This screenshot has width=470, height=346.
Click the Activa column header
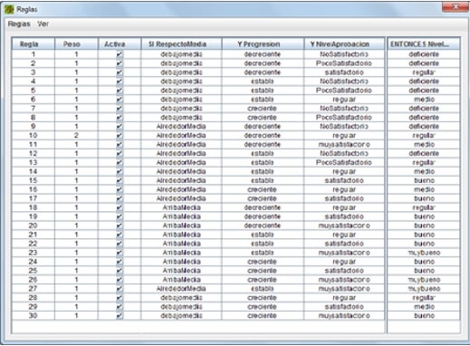(120, 44)
